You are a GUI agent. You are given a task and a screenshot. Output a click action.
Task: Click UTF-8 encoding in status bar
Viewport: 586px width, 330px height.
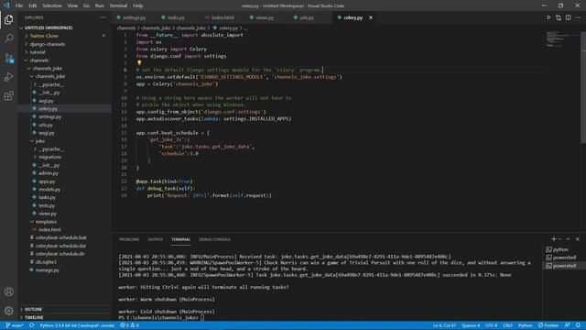(491, 325)
